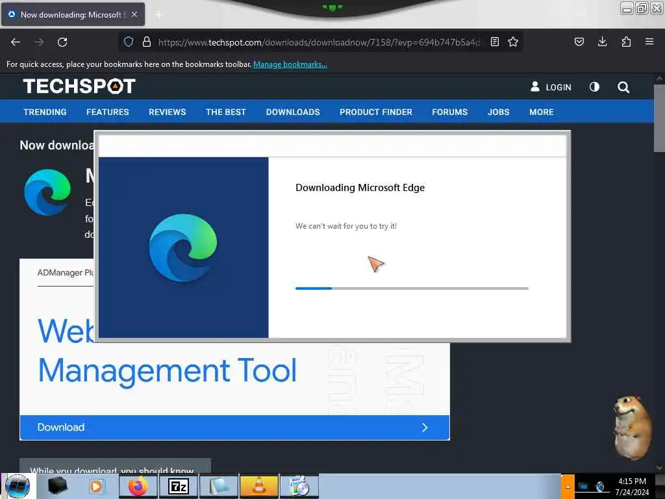Click the Download button chevron arrow
Screen dimensions: 665x499
[x=425, y=428]
